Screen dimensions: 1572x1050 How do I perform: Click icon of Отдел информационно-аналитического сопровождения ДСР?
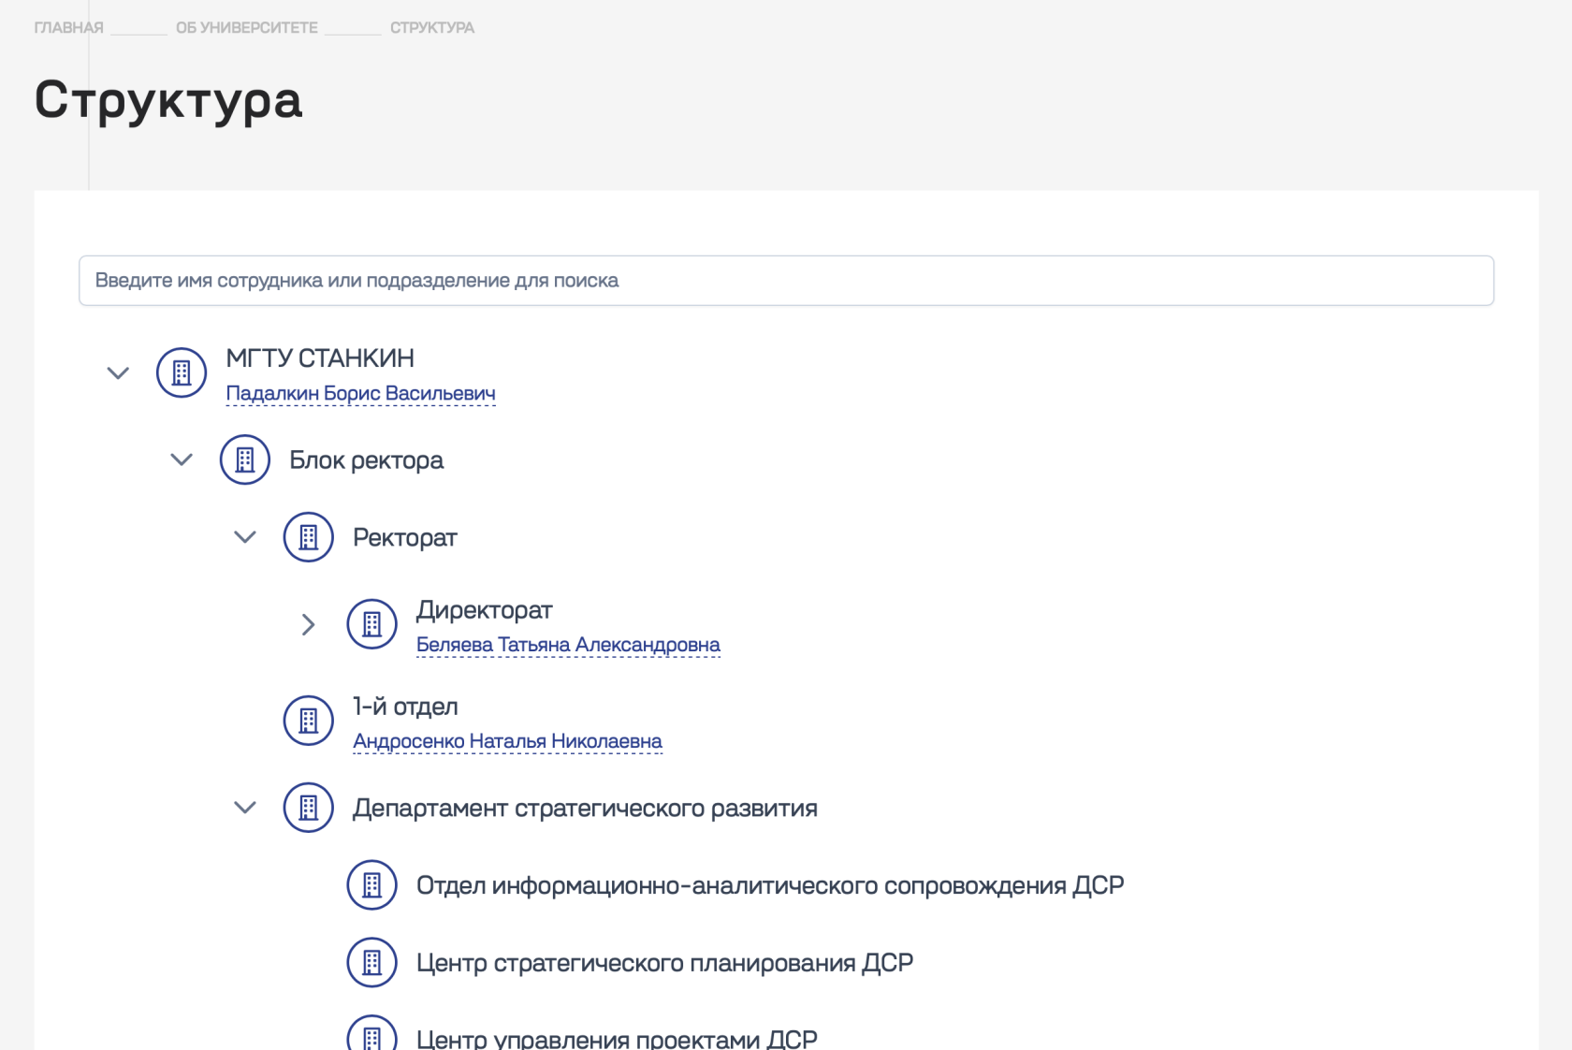[x=372, y=885]
